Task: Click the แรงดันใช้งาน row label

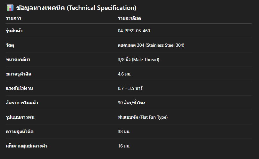Action: pos(19,89)
